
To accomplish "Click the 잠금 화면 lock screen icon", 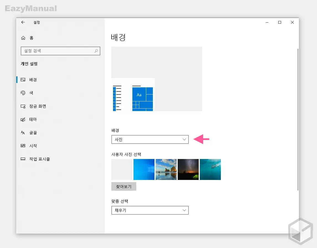I will [23, 106].
